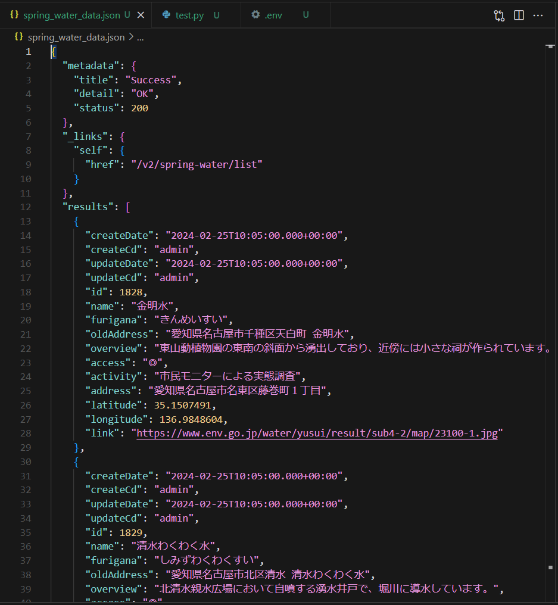The height and width of the screenshot is (605, 558).
Task: Click the gear icon on .env tab
Action: click(x=255, y=15)
